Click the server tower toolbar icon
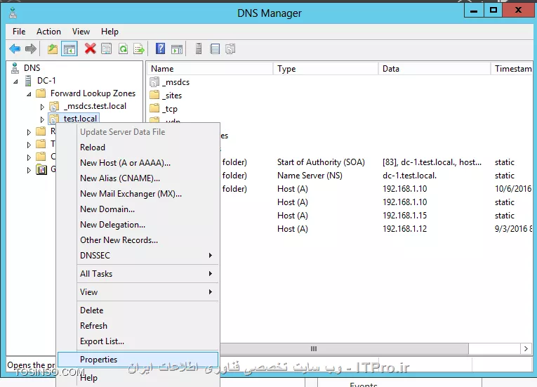The height and width of the screenshot is (387, 537). coord(198,48)
